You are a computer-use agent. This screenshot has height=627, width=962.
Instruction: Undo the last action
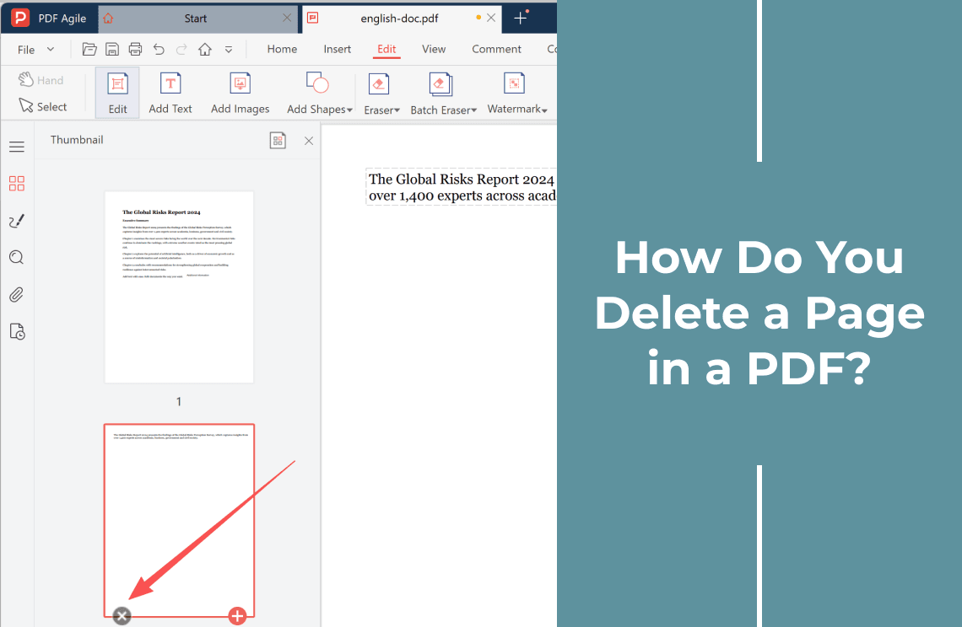pos(159,49)
